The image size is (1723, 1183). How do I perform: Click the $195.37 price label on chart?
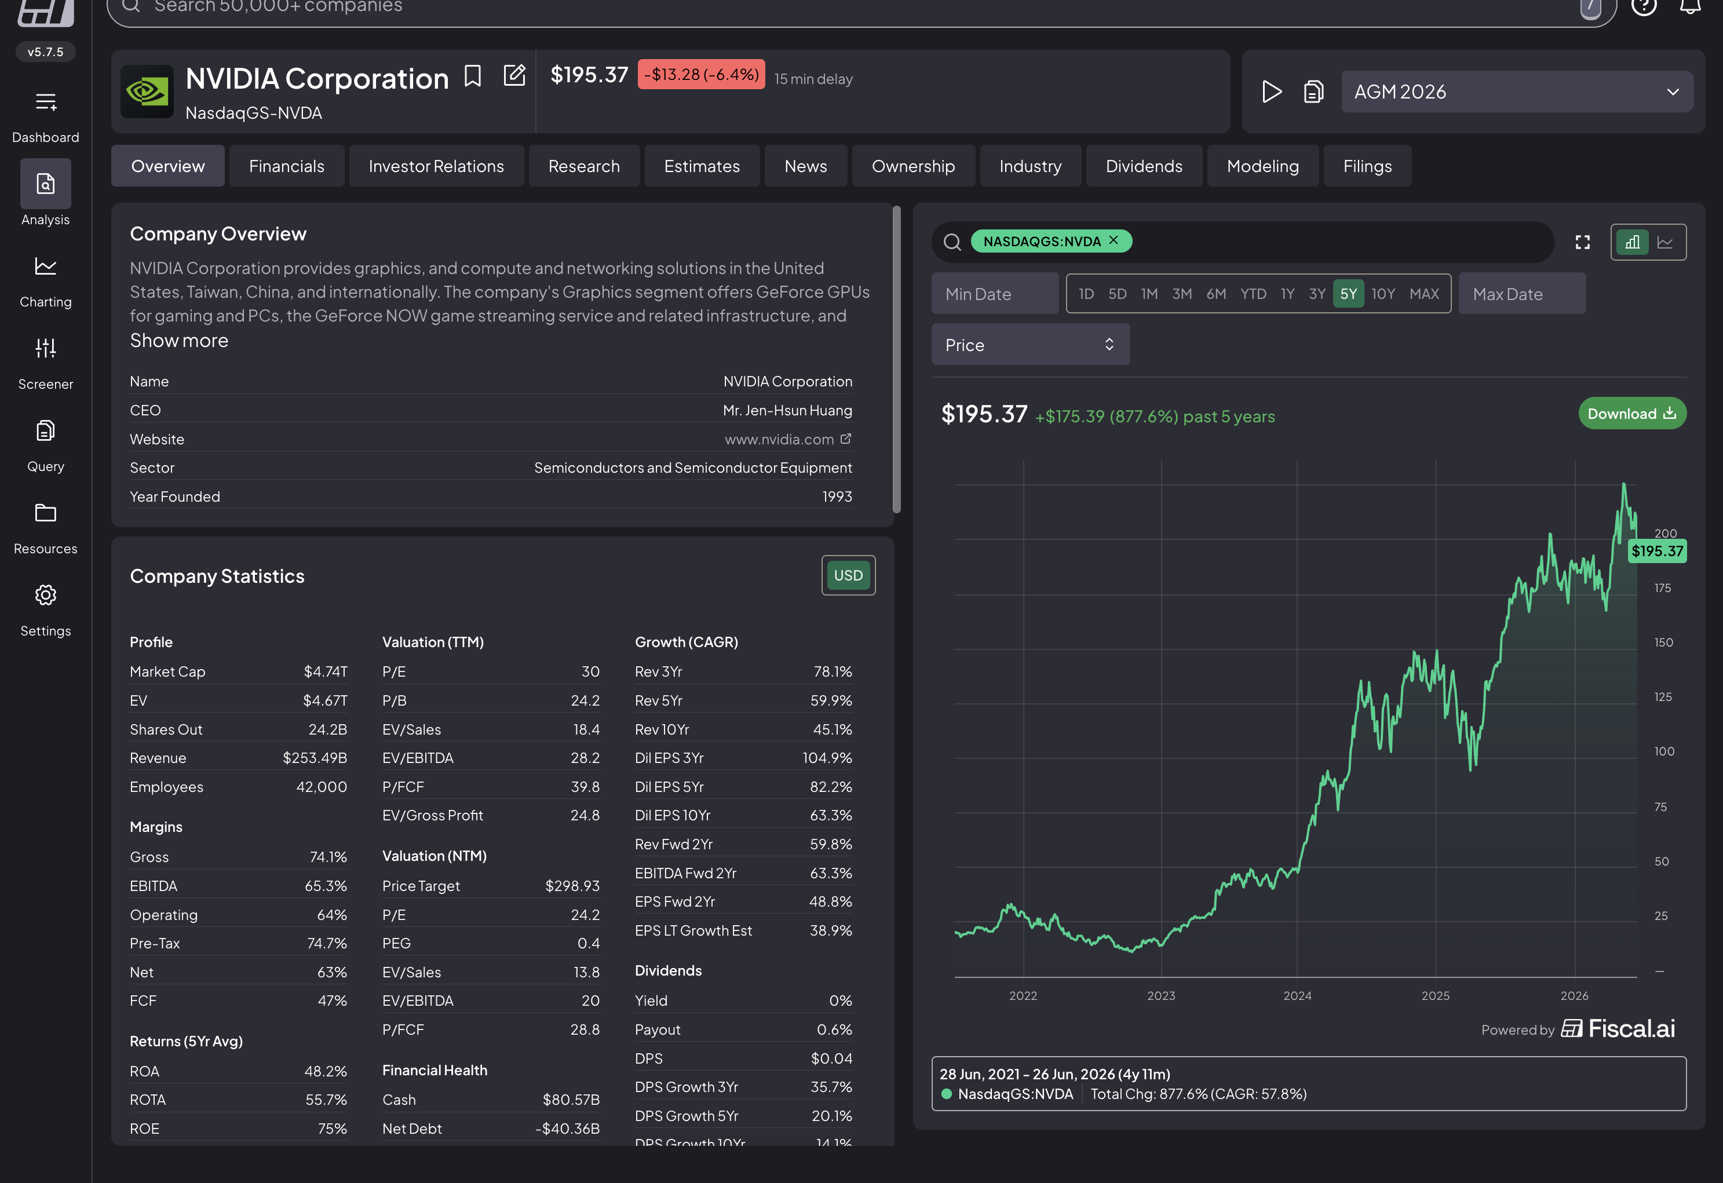[x=1657, y=551]
